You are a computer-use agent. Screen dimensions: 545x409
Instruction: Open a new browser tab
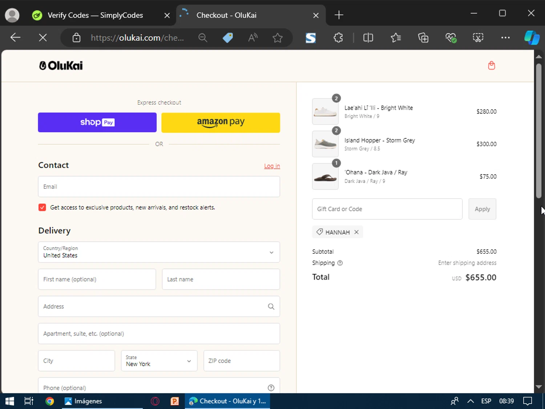339,15
